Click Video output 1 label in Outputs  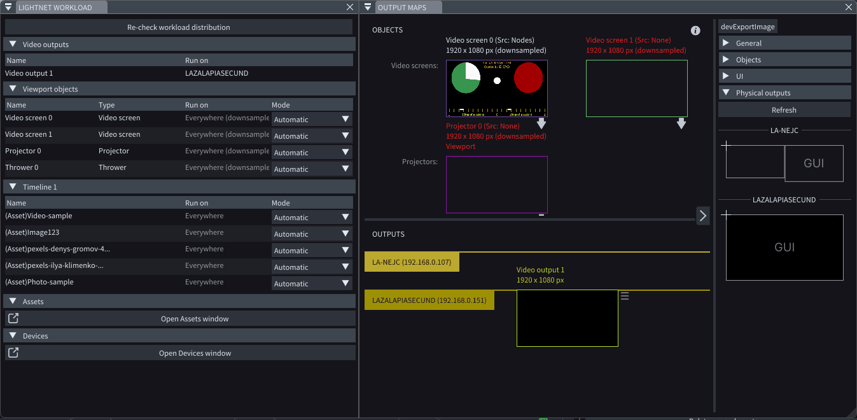[x=540, y=270]
